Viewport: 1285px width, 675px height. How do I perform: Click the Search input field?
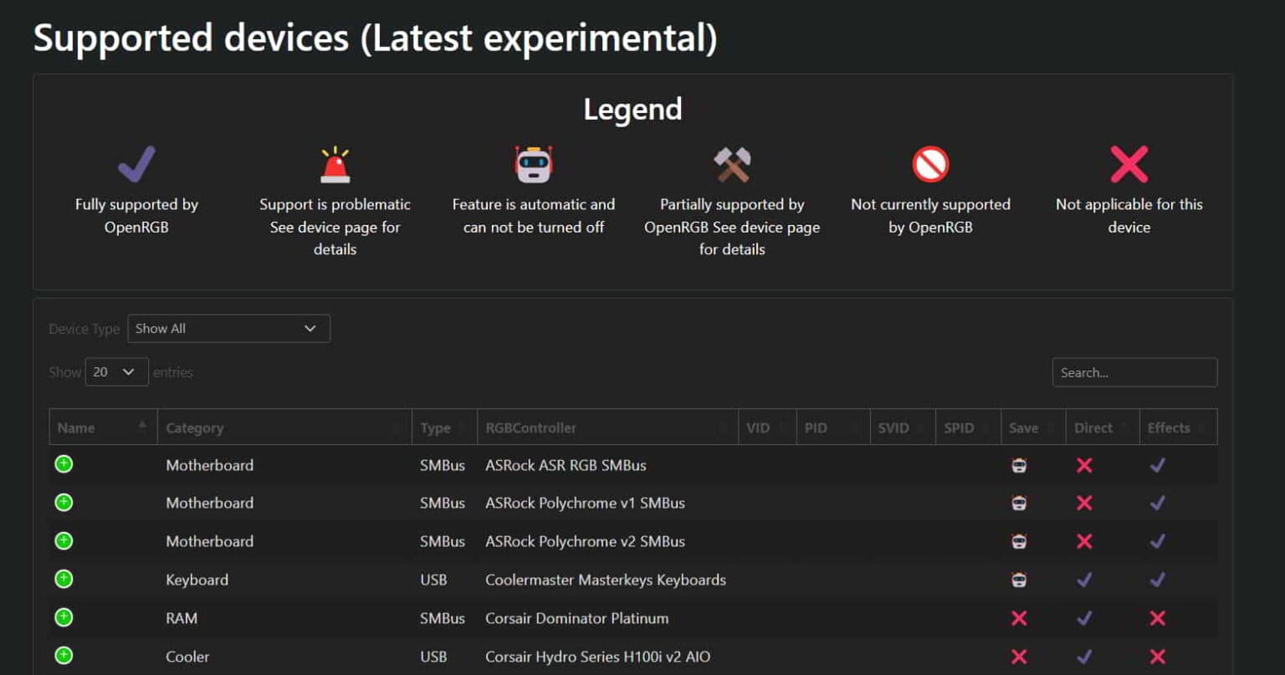1134,372
